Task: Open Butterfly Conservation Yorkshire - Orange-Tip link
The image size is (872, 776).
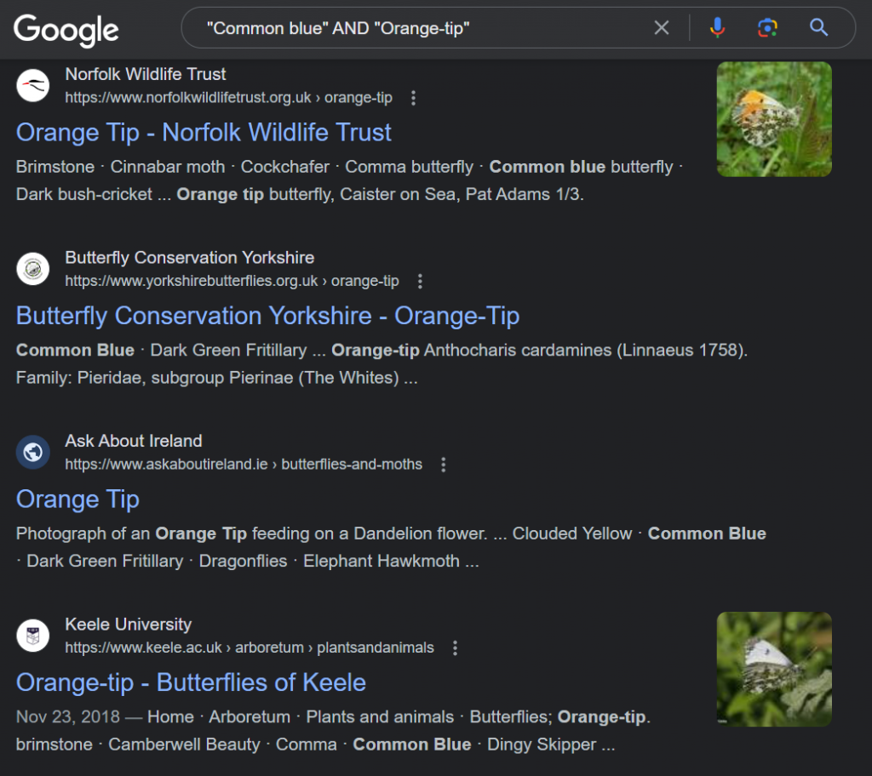Action: click(x=267, y=317)
